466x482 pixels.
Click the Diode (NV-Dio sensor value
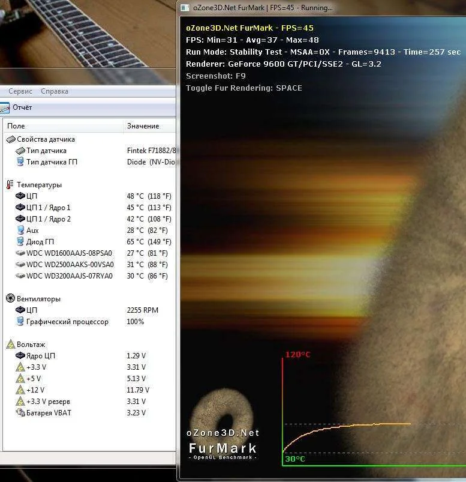(151, 162)
